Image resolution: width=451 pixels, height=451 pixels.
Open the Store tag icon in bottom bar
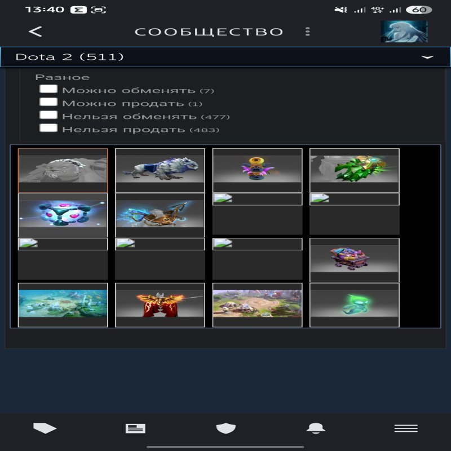(x=45, y=428)
